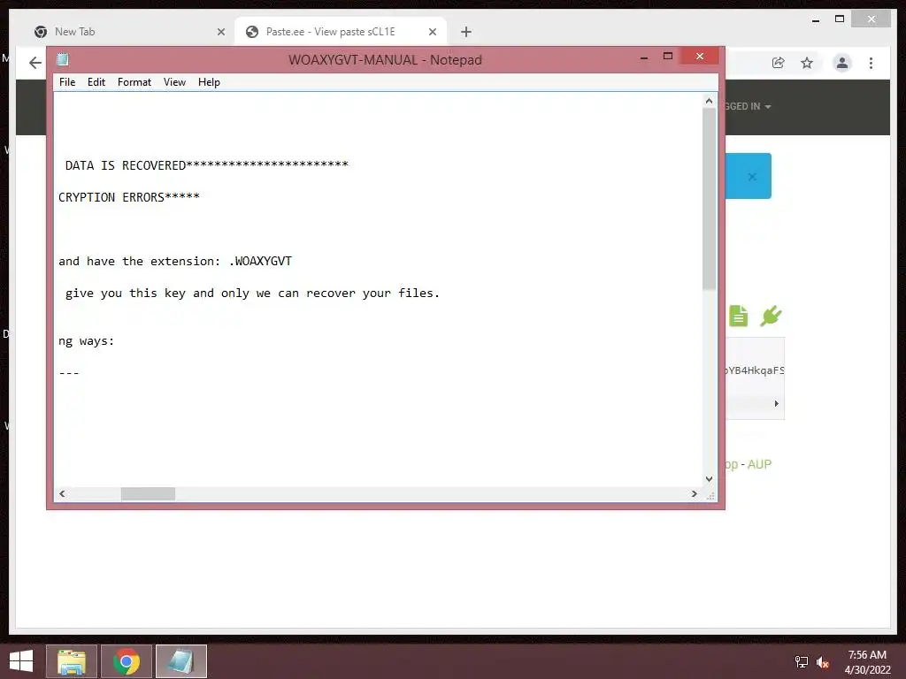Click the Notepad resize grip corner
The image size is (906, 679).
tap(710, 495)
